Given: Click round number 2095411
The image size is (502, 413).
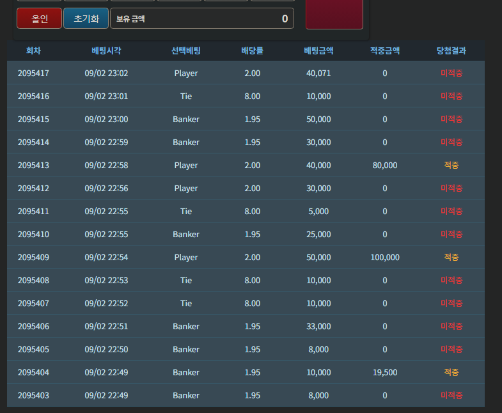Looking at the screenshot, I should 33,212.
